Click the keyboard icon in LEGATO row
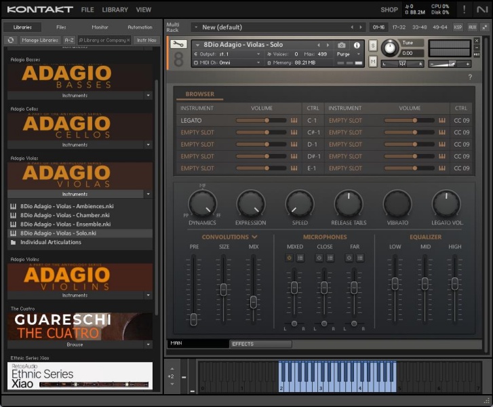 (294, 121)
